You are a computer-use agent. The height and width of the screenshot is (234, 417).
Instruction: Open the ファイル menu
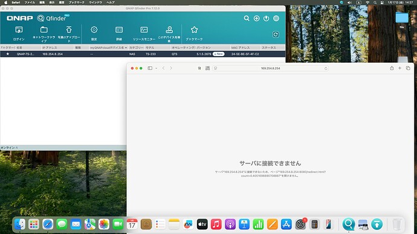click(x=30, y=2)
